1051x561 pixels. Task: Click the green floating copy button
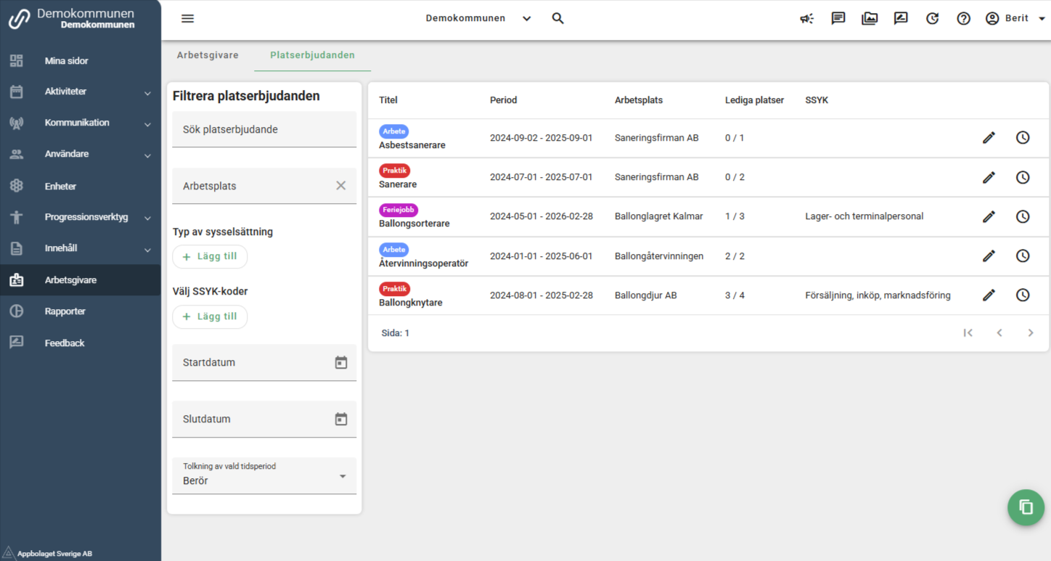click(1026, 507)
